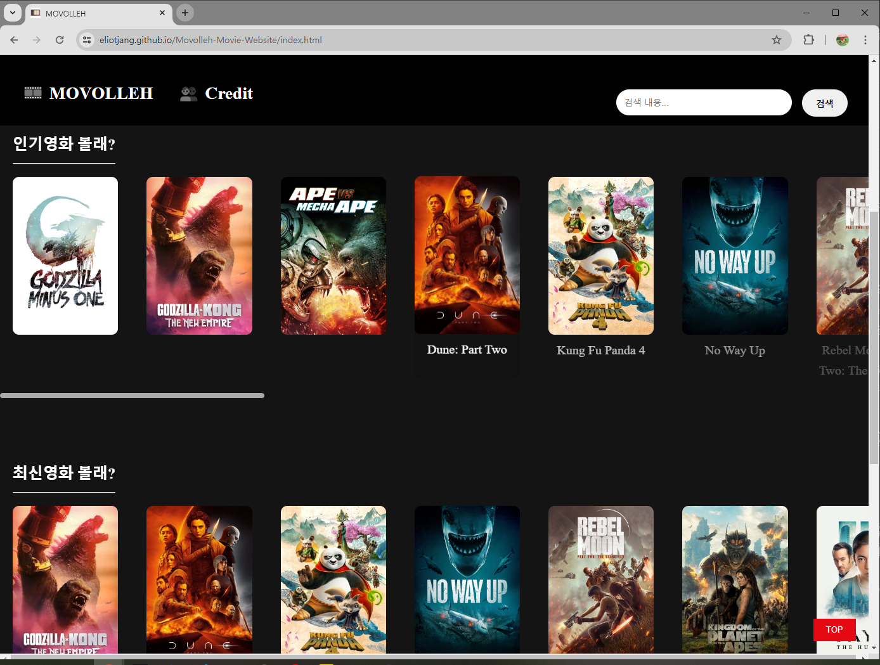Click the 'Dune: Part Two' title text

point(467,350)
